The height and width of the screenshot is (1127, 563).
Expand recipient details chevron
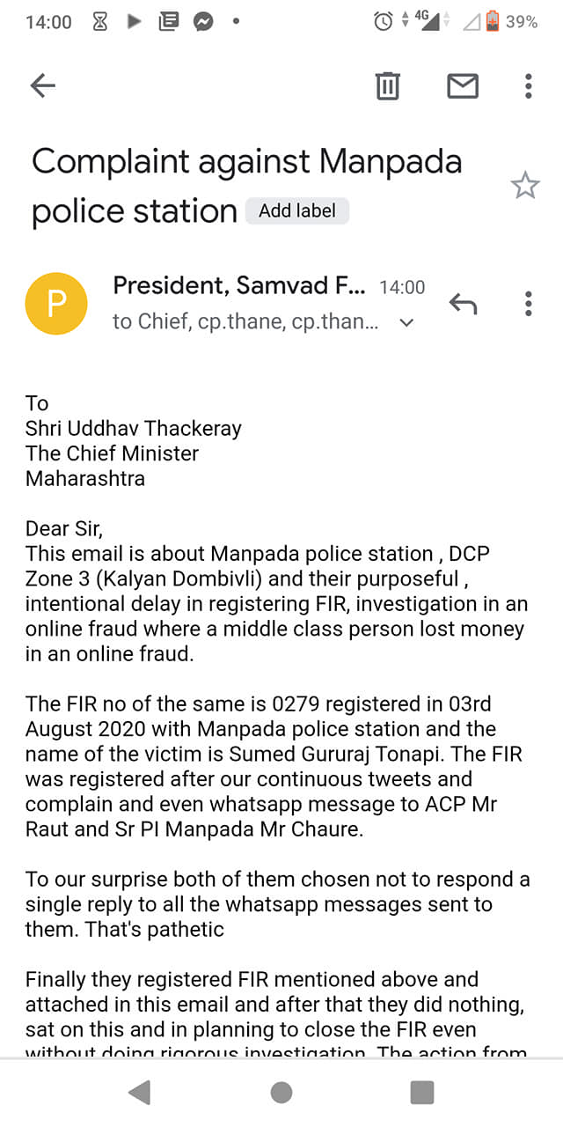[406, 323]
